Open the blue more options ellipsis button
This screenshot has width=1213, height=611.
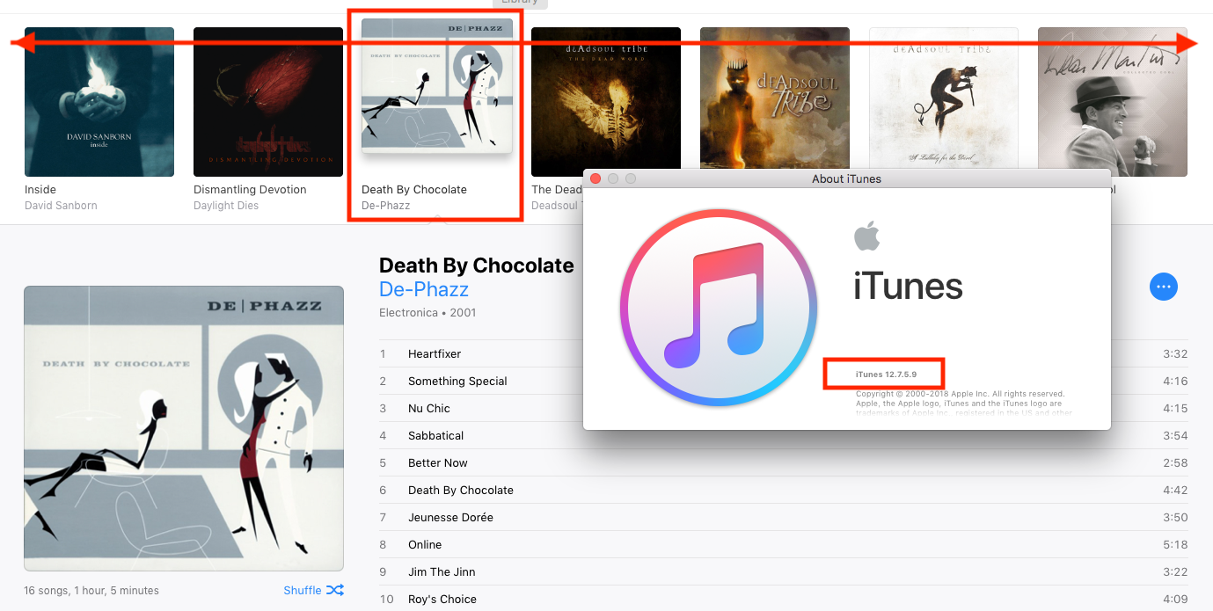coord(1164,287)
